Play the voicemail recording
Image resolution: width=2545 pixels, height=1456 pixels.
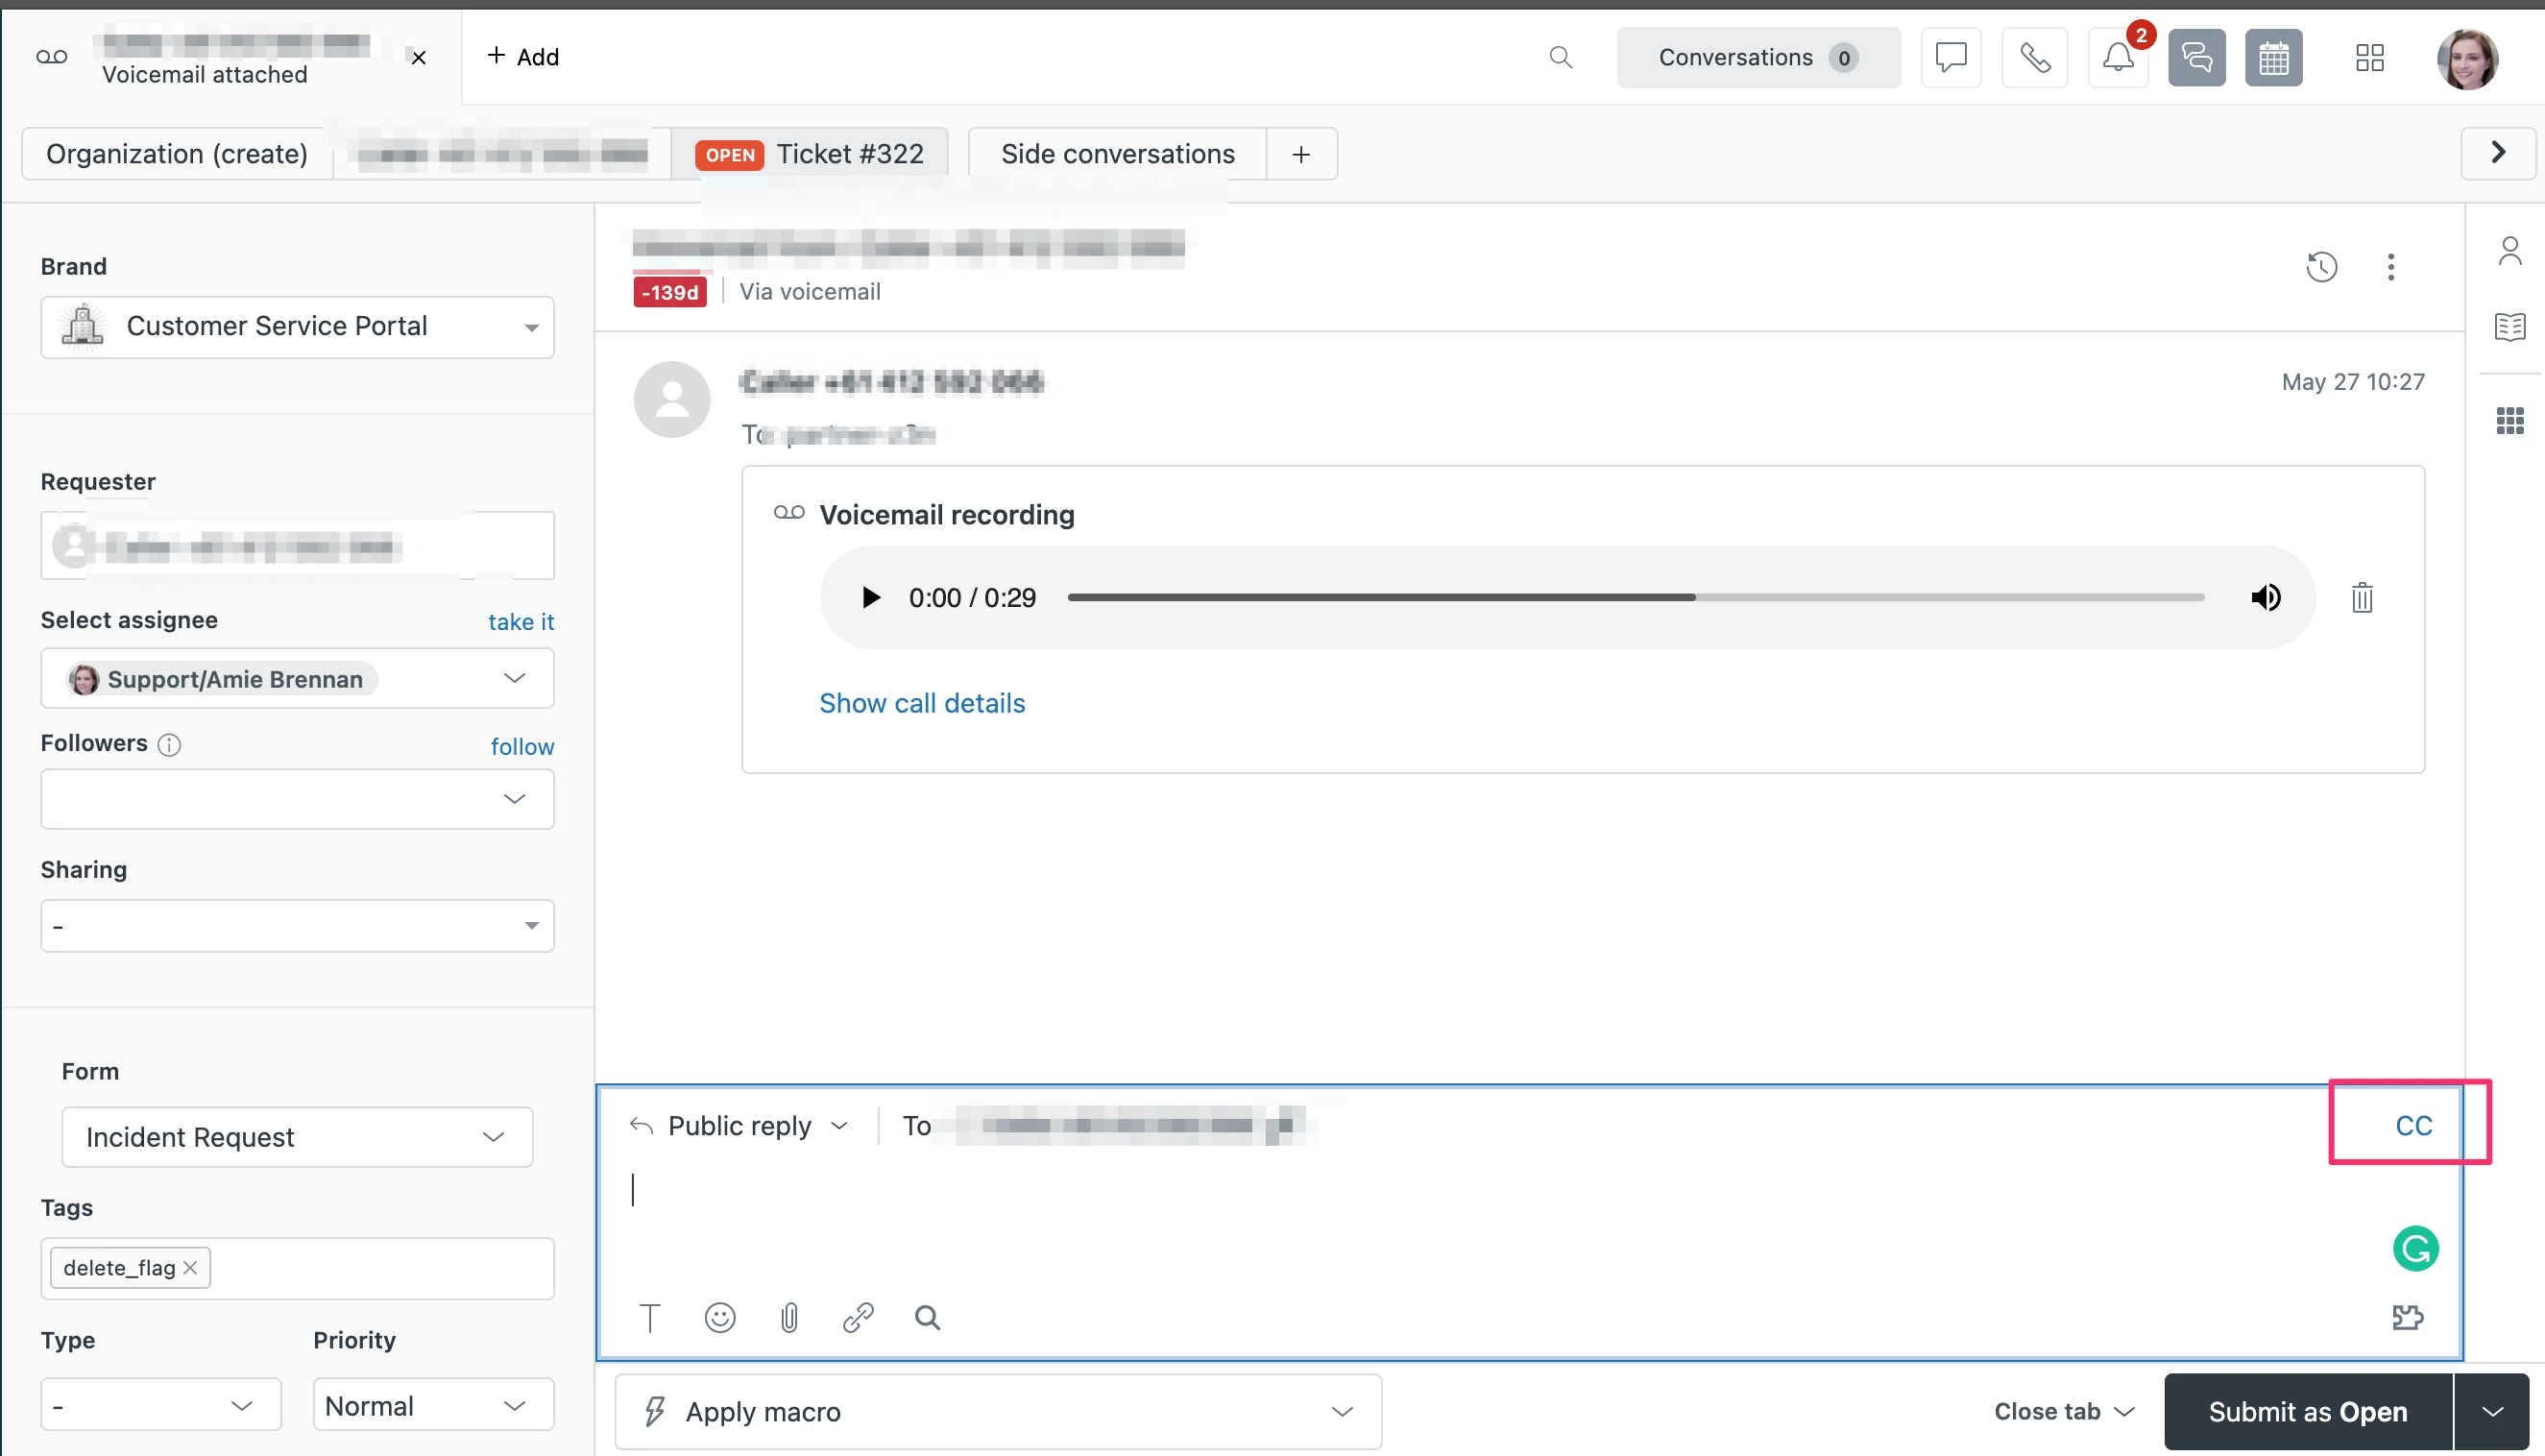[x=870, y=598]
